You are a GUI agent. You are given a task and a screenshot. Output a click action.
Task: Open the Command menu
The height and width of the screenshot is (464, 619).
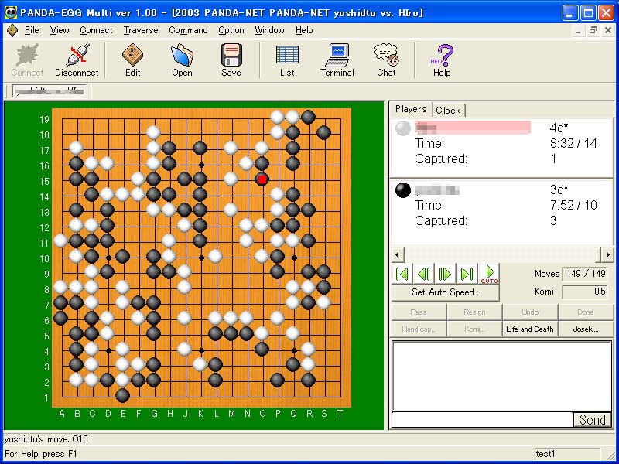click(188, 30)
